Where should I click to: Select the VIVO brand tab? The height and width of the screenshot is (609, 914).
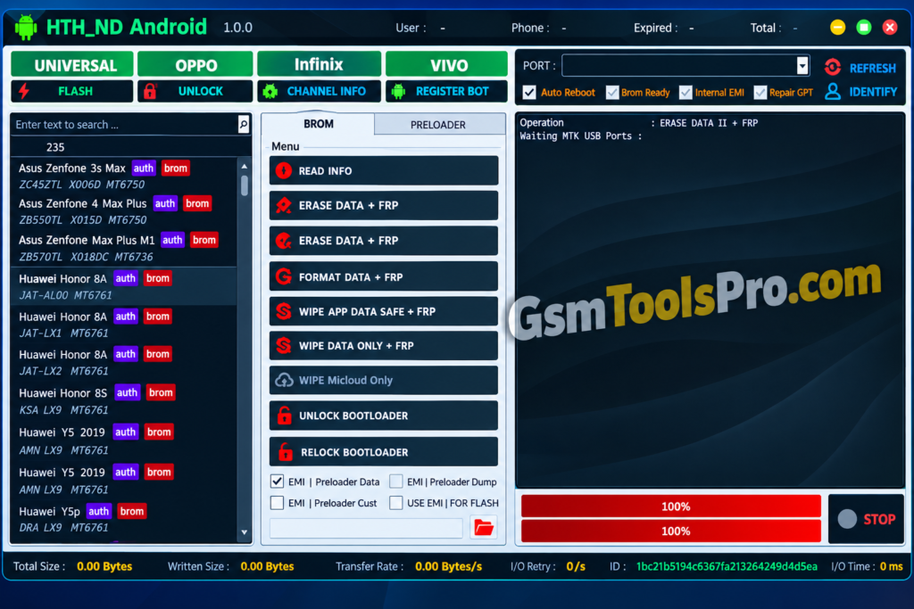[447, 64]
